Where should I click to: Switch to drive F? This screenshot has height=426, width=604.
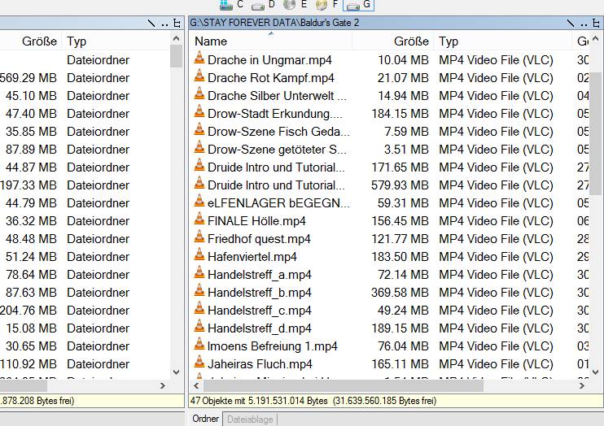[x=326, y=5]
